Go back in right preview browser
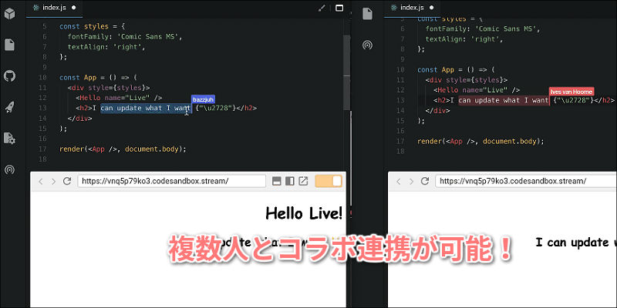This screenshot has width=617, height=308. [x=398, y=181]
